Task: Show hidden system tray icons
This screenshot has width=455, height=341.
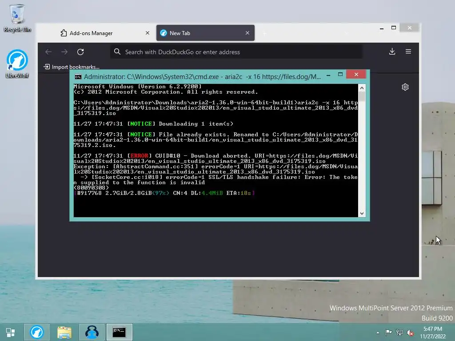Action: click(378, 333)
